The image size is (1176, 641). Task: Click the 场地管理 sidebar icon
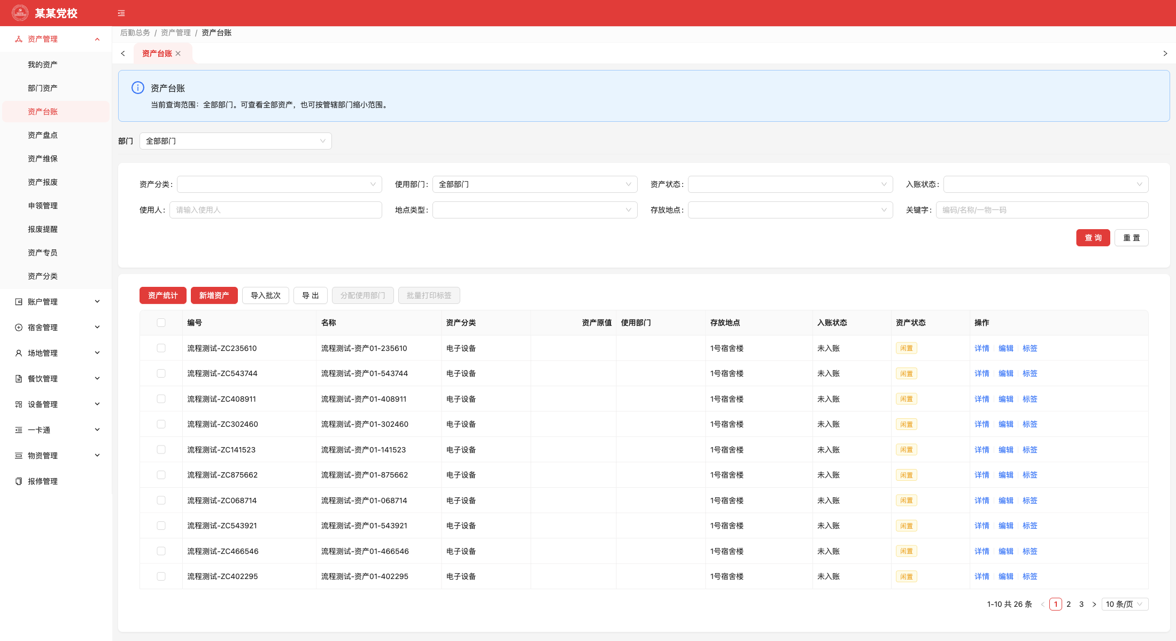pyautogui.click(x=19, y=353)
